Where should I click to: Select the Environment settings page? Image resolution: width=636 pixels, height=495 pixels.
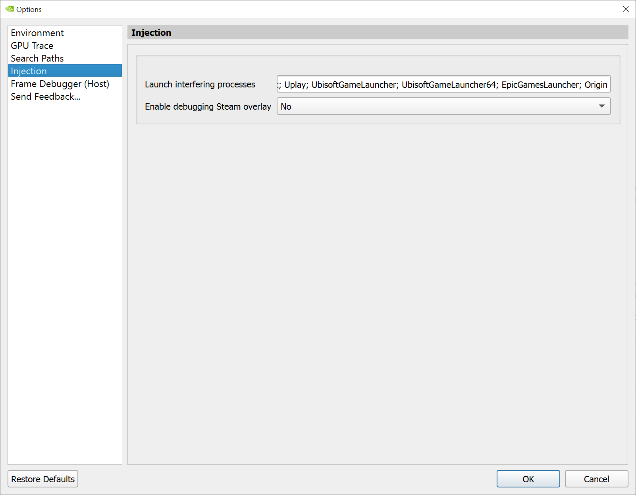click(x=37, y=33)
